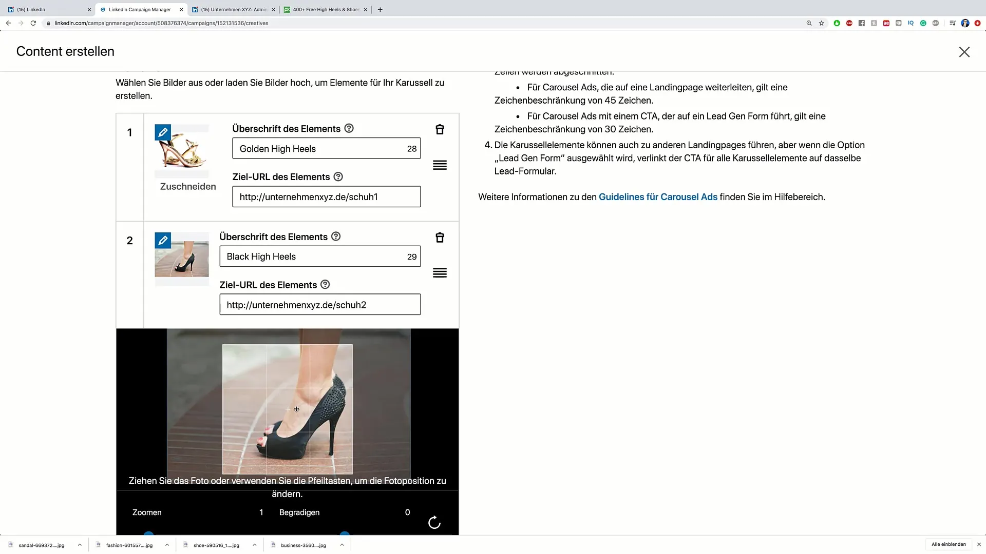Image resolution: width=986 pixels, height=554 pixels.
Task: Open help for Überschrift des Elements in element 1
Action: coord(349,128)
